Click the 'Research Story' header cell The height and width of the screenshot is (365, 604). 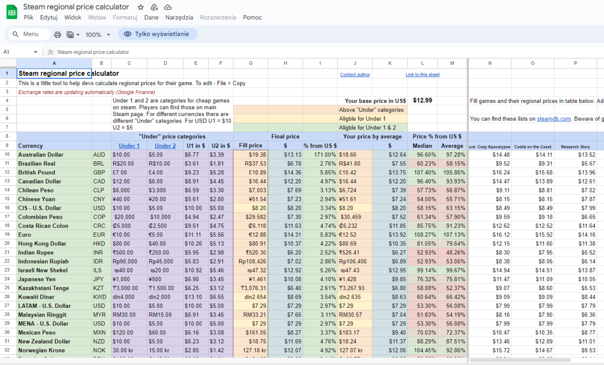pos(575,146)
